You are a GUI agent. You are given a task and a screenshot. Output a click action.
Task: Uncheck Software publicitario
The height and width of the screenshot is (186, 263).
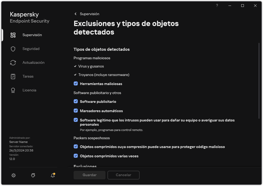click(x=76, y=102)
